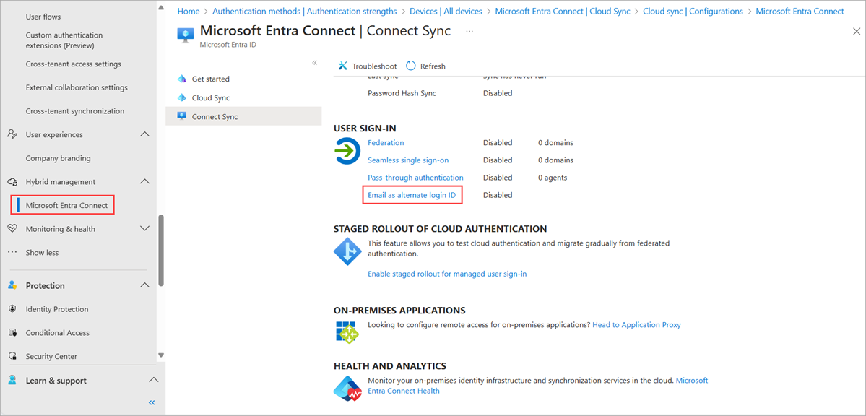
Task: Click the Refresh circular arrow icon
Action: (x=411, y=66)
